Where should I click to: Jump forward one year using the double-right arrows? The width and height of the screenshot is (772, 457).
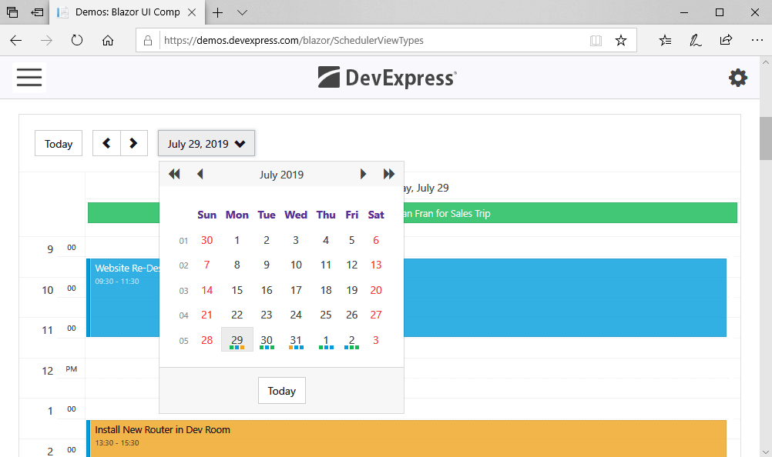point(388,174)
